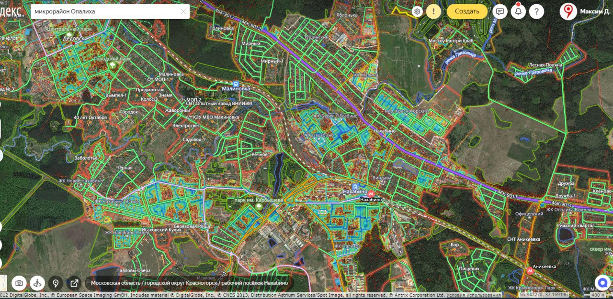Open the feedback chat bubble icon
The image size is (613, 299).
coord(500,11)
